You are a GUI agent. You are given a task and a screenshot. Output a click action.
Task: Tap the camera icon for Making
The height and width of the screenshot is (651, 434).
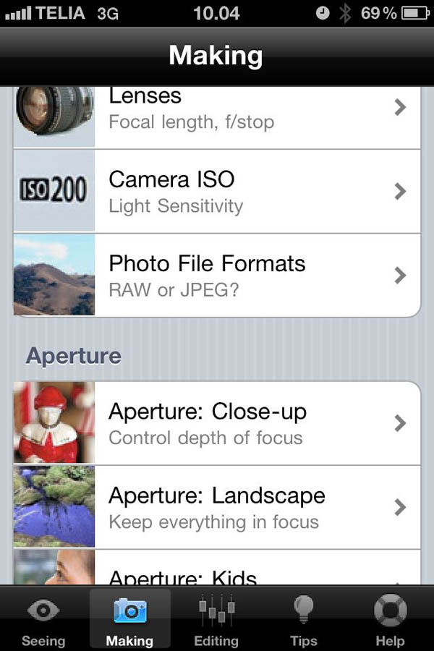[x=129, y=611]
